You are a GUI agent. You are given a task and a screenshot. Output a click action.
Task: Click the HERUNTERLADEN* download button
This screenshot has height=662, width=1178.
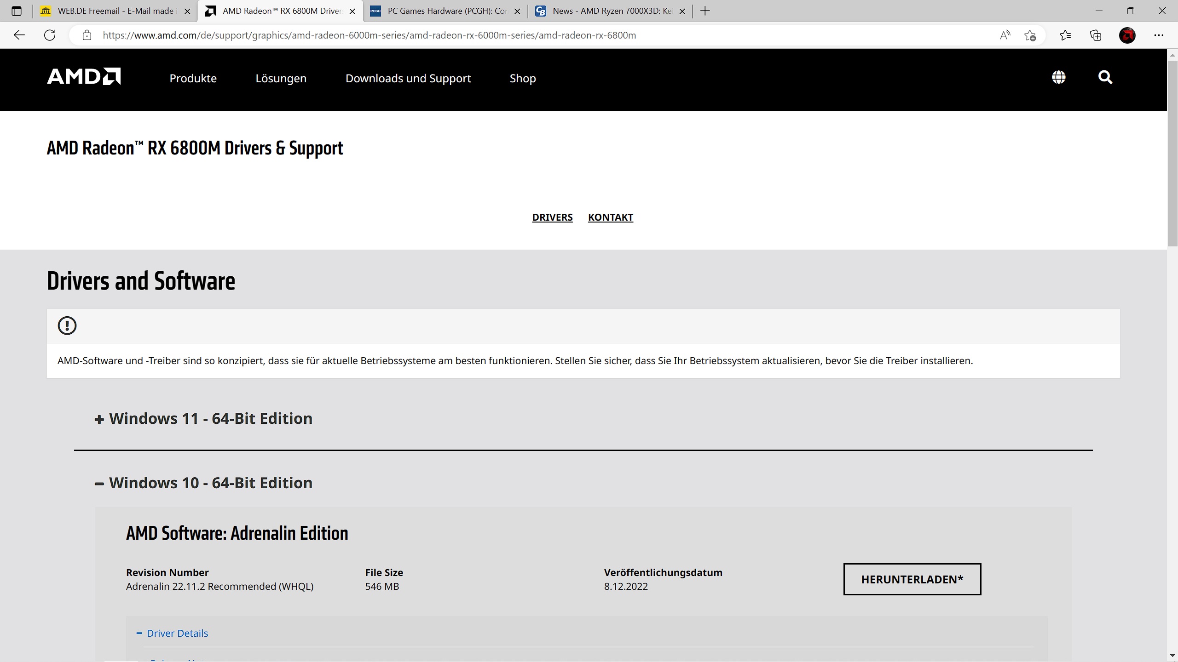click(x=912, y=579)
